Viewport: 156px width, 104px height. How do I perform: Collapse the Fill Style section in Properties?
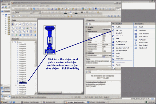click(86, 53)
